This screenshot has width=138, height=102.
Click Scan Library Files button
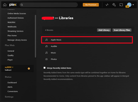pos(122,30)
